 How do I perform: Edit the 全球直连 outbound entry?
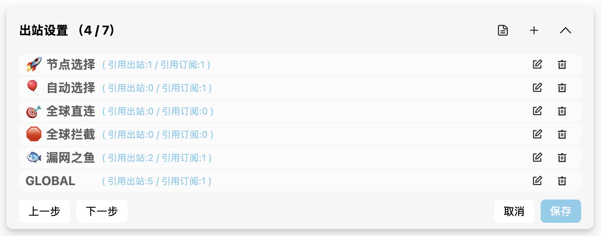pos(537,111)
